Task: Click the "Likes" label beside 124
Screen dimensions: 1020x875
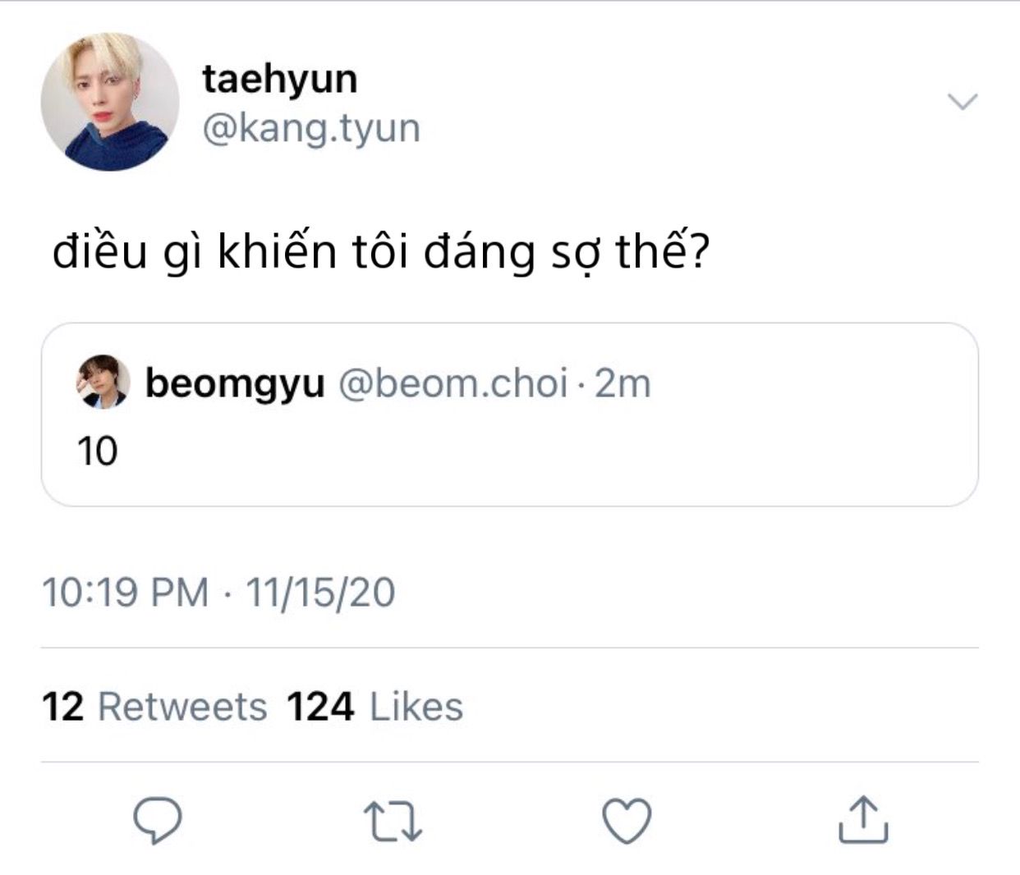Action: [x=416, y=707]
